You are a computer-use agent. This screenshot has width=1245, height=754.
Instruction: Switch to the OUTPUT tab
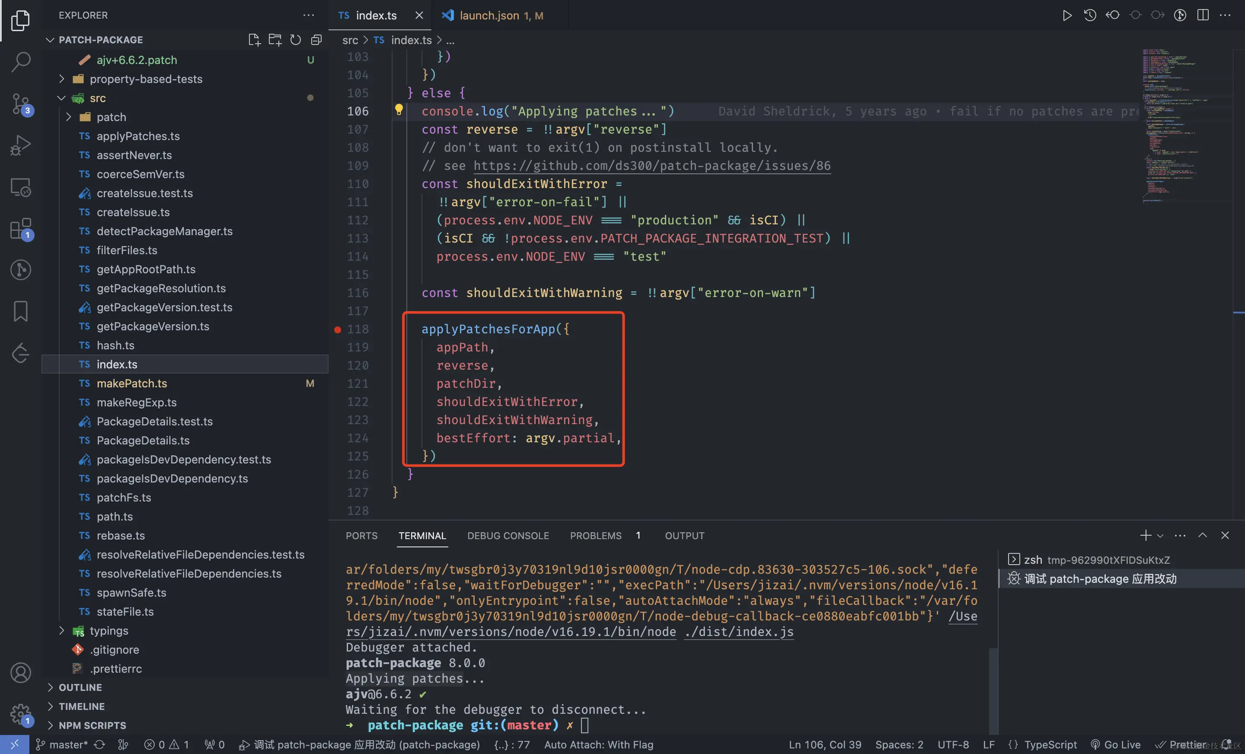point(684,536)
